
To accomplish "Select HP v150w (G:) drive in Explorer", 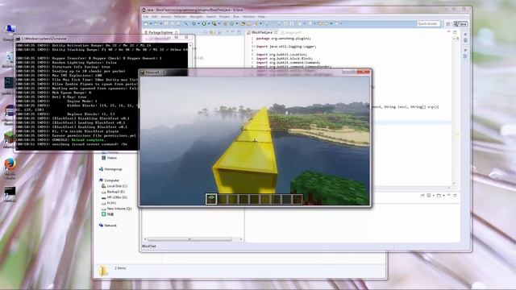I will click(114, 197).
